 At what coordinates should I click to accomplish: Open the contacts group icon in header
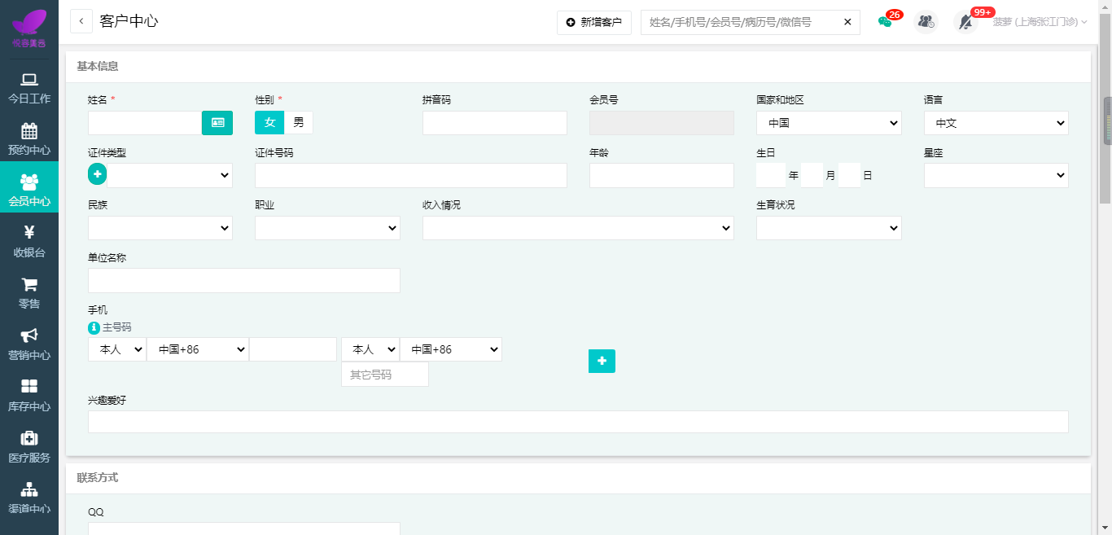(926, 22)
